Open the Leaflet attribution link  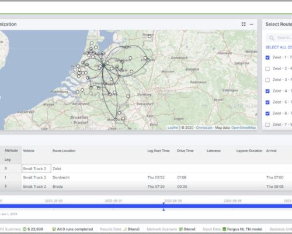point(173,128)
